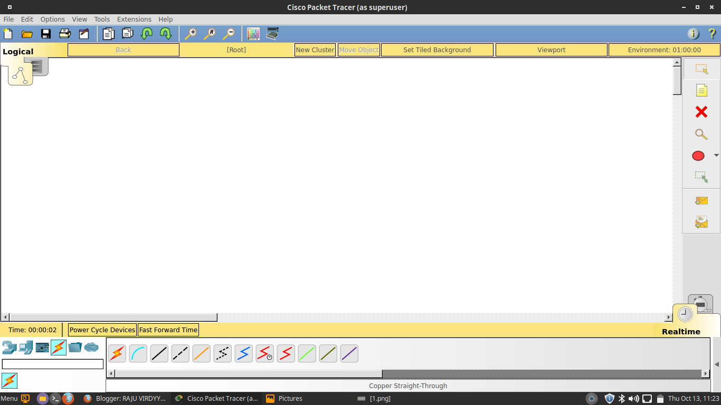This screenshot has width=721, height=405.
Task: Paste using the paste toolbar icon
Action: coord(127,34)
